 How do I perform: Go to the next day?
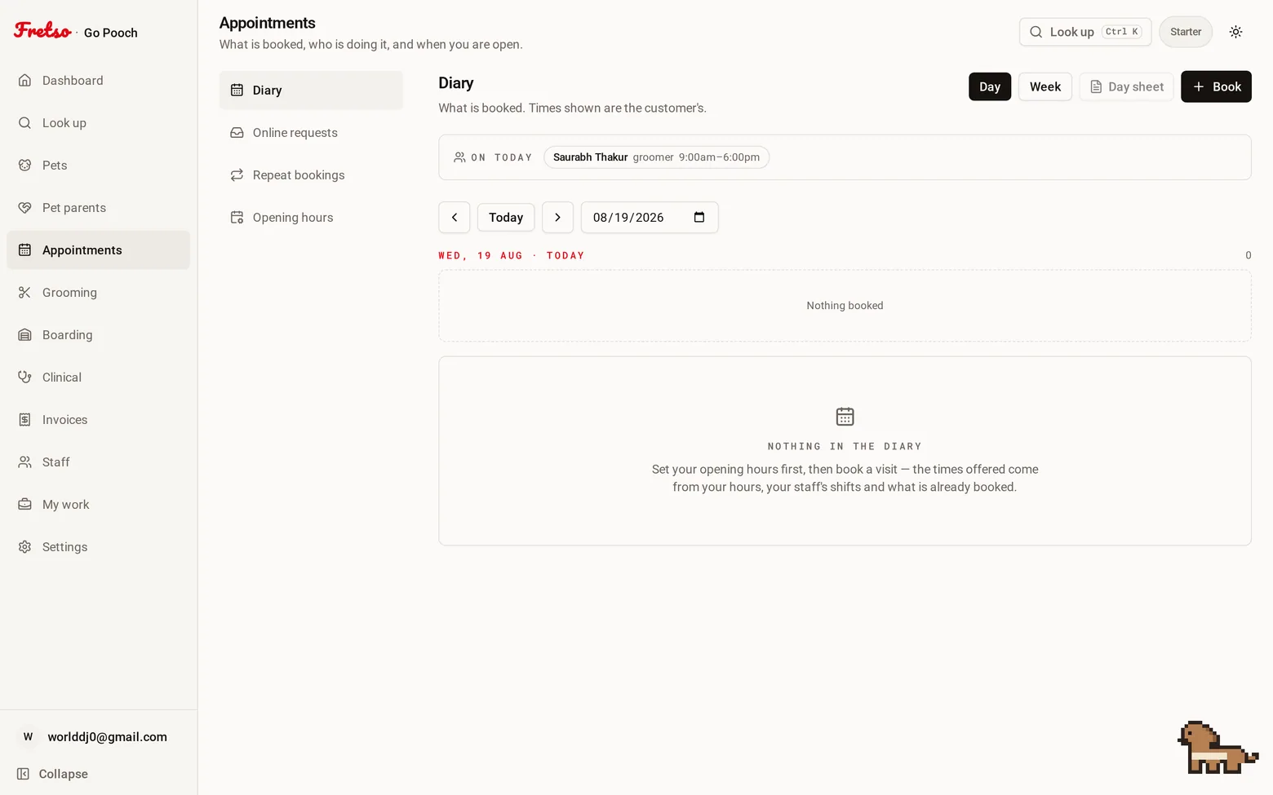click(x=557, y=218)
